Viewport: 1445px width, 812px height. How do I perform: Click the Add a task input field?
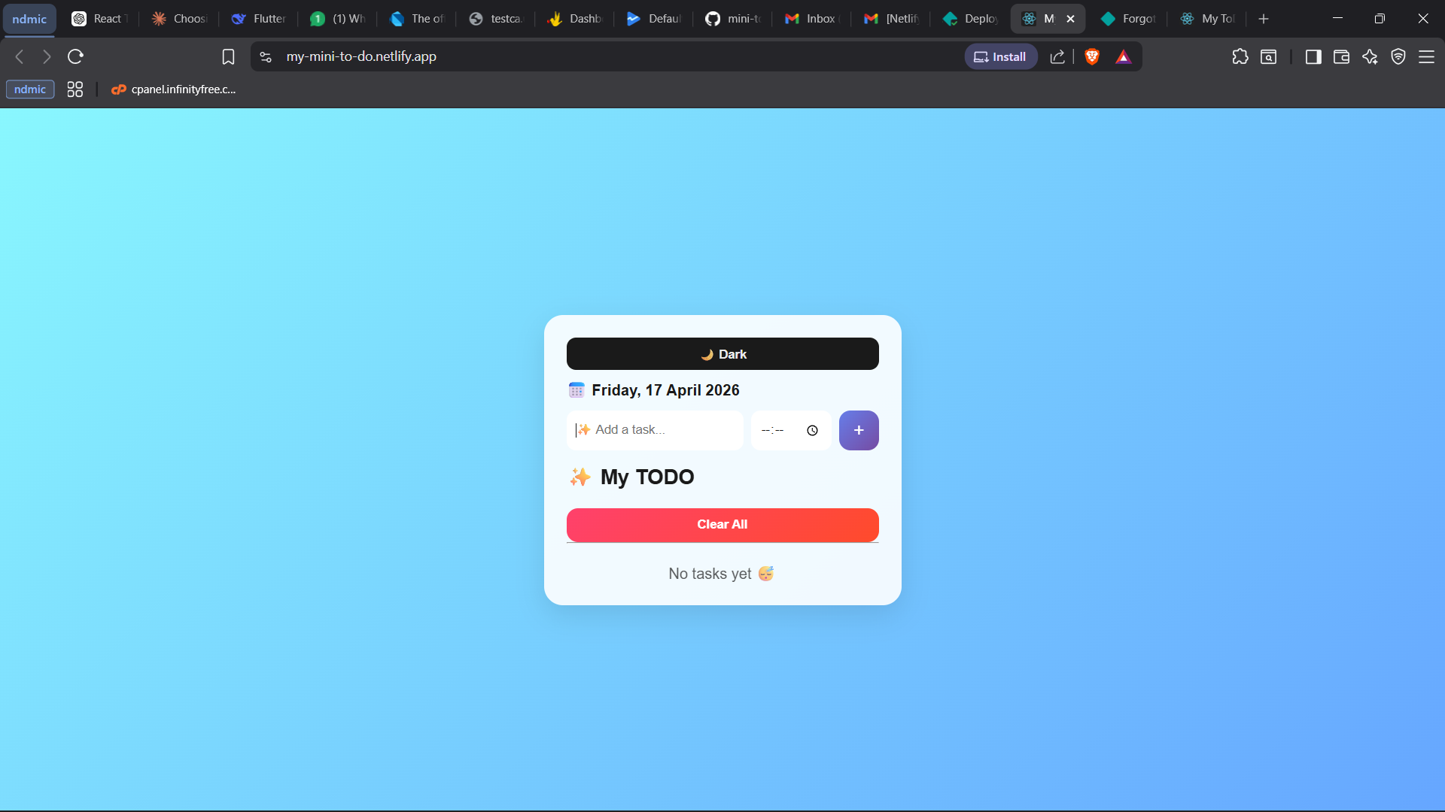655,430
